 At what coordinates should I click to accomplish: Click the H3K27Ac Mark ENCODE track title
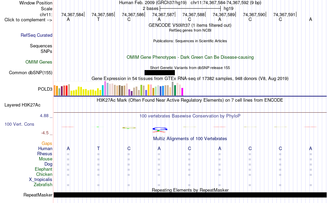tap(190, 100)
